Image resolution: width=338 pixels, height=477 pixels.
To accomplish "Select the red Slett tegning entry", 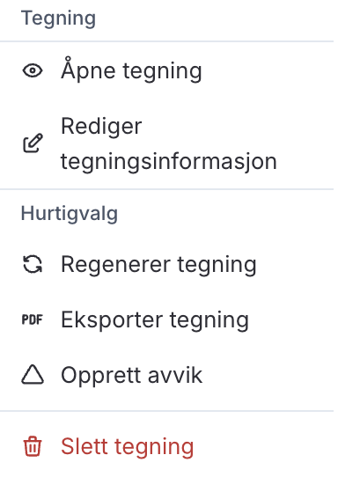I will coord(166,446).
